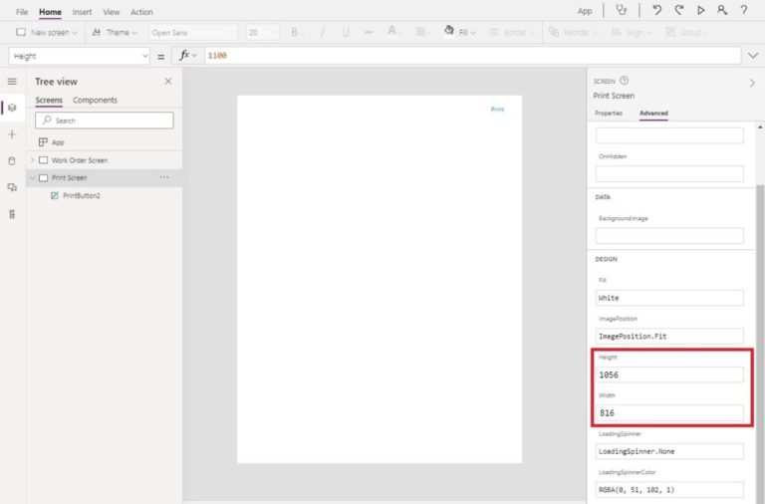Open the Tree view layers icon in sidebar
The image size is (765, 504).
tap(12, 108)
